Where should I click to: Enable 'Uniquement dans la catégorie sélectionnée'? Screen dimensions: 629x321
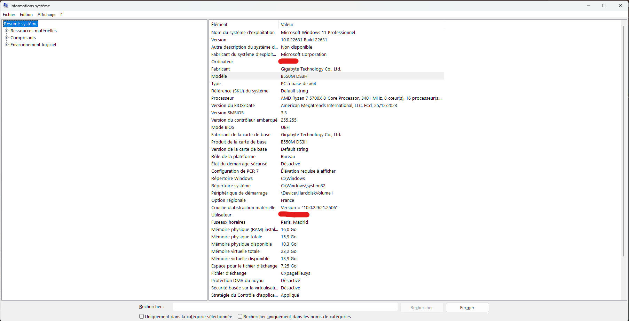click(x=141, y=316)
